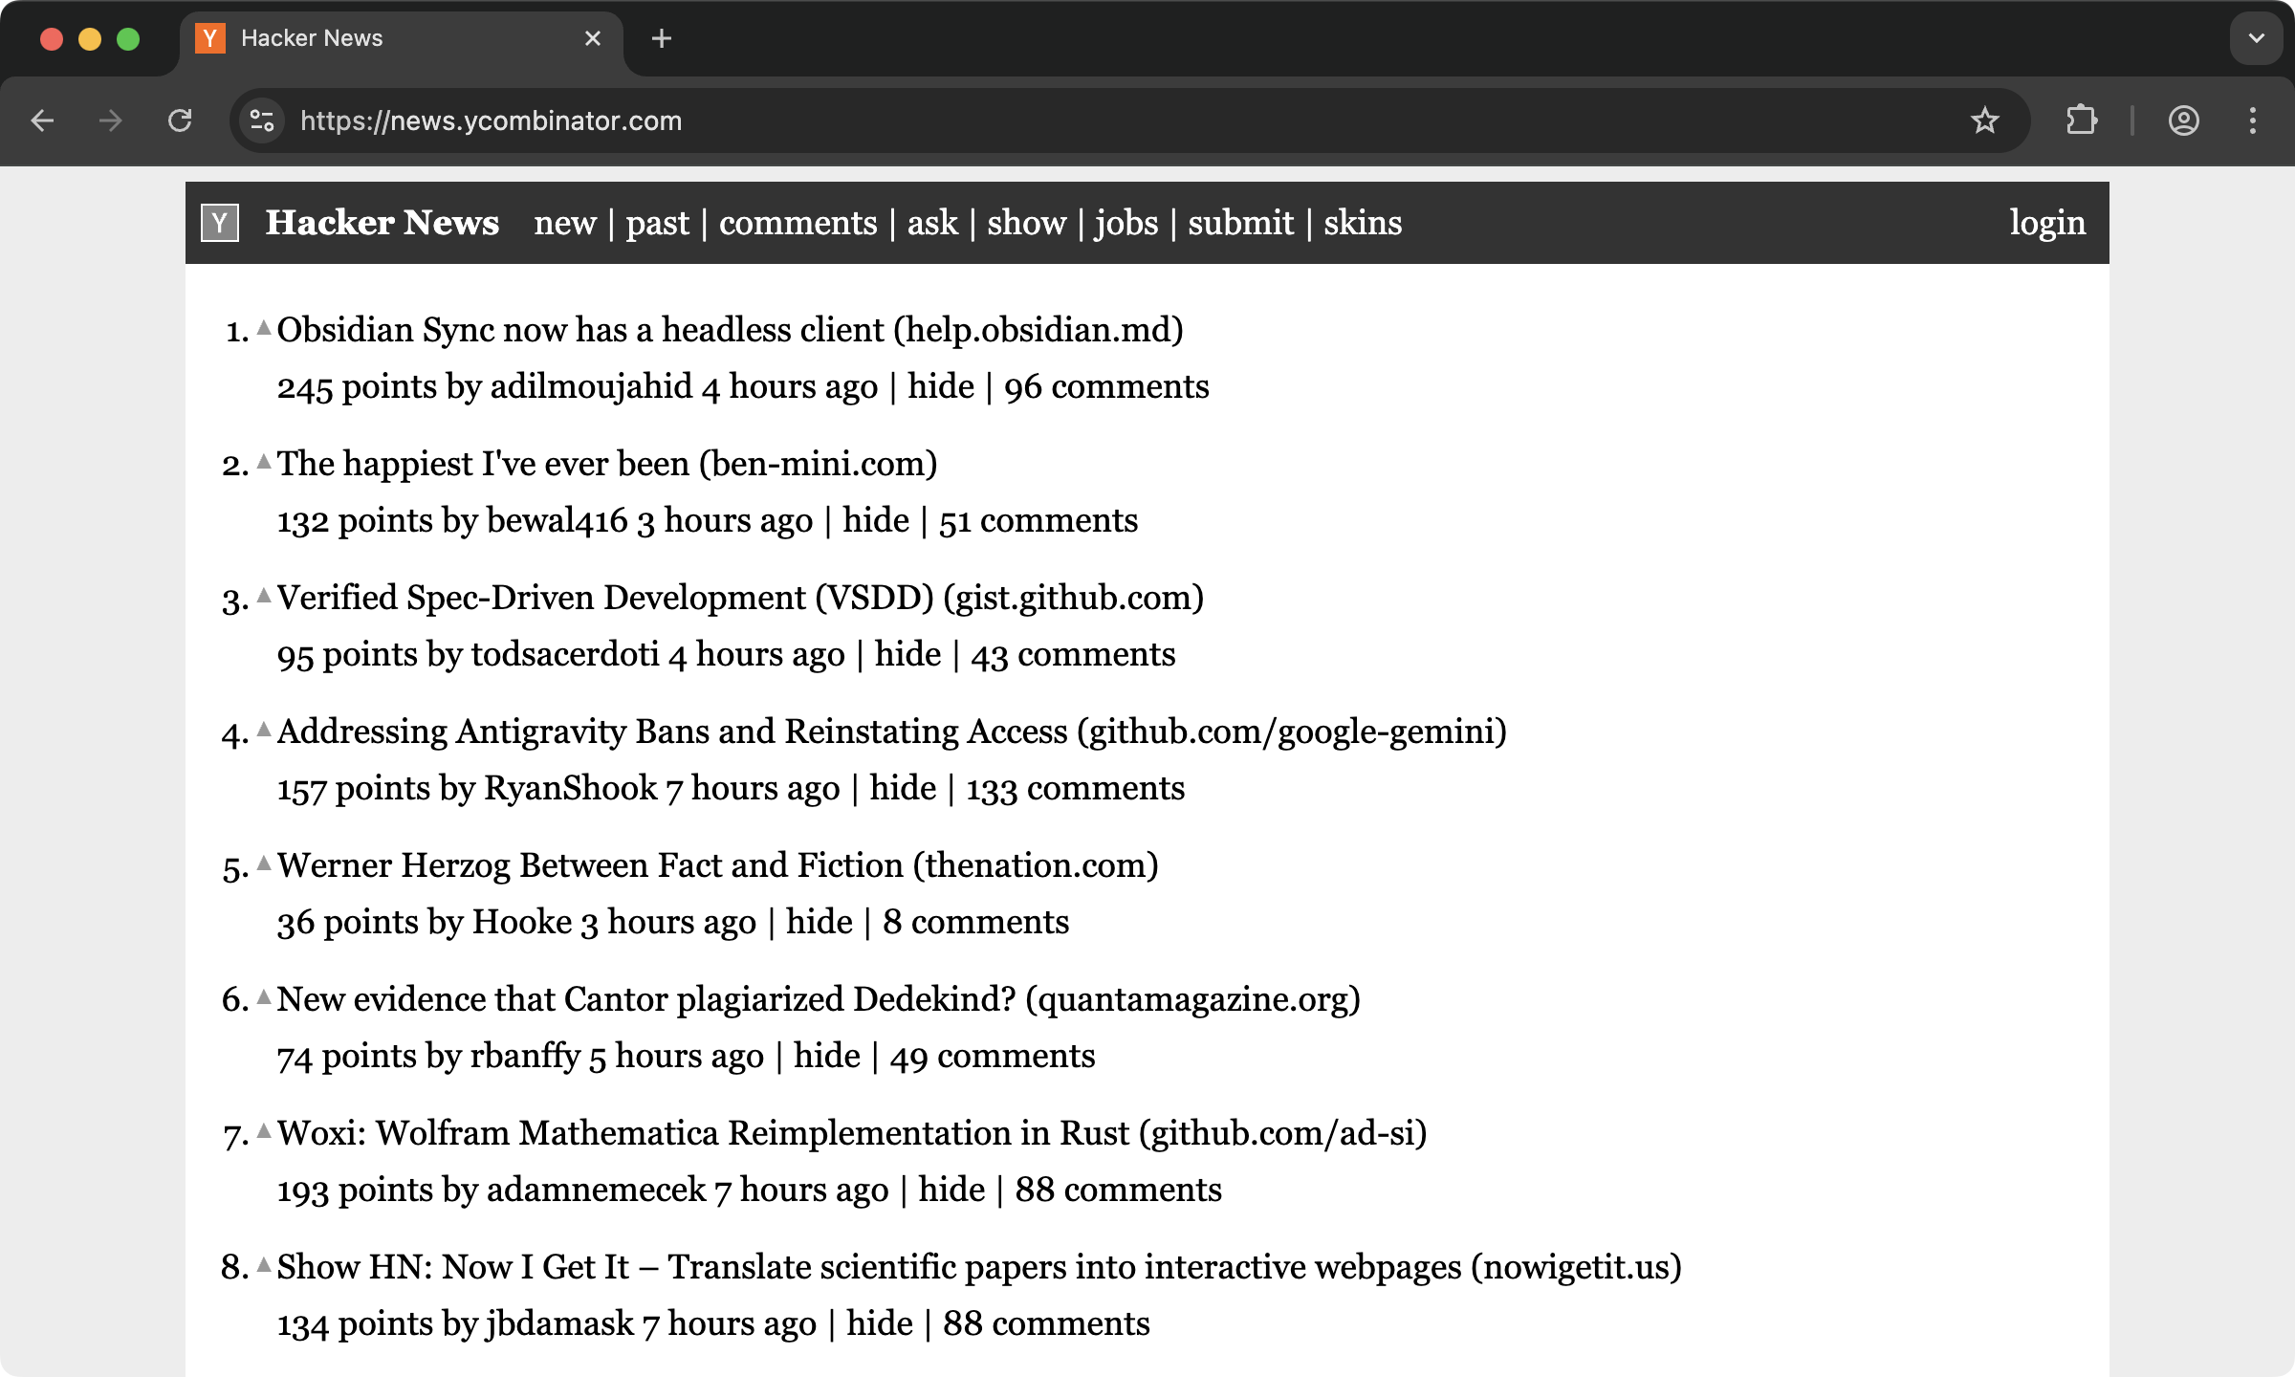The height and width of the screenshot is (1377, 2295).
Task: Click the upvote arrow for Woxi story
Action: tap(264, 1131)
